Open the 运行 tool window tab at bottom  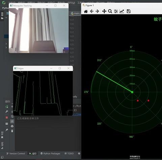[33, 154]
